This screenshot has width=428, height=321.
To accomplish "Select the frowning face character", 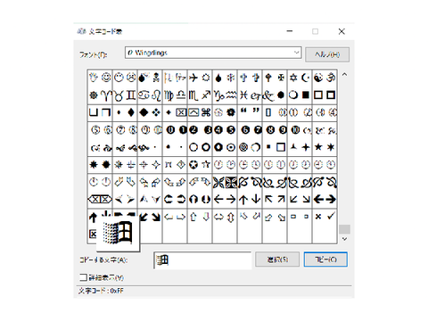I will tap(131, 78).
